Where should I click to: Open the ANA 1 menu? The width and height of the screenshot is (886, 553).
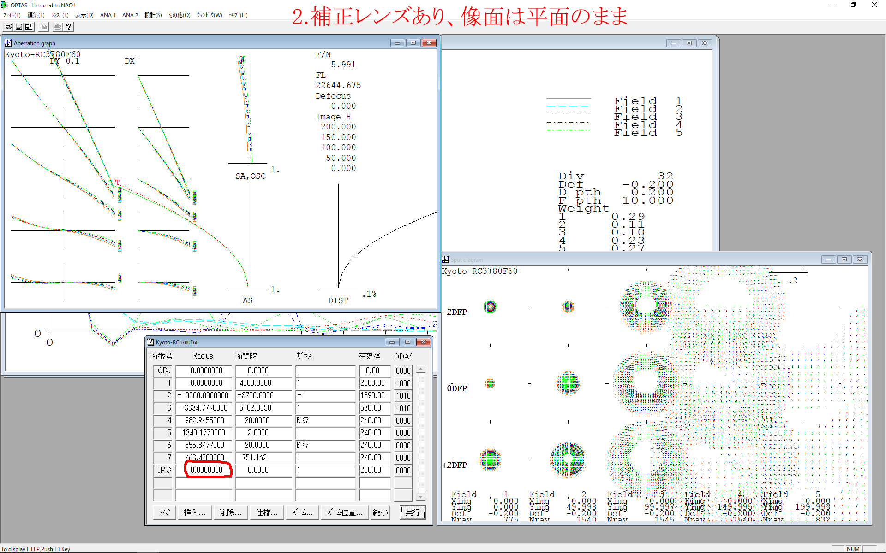(x=108, y=15)
